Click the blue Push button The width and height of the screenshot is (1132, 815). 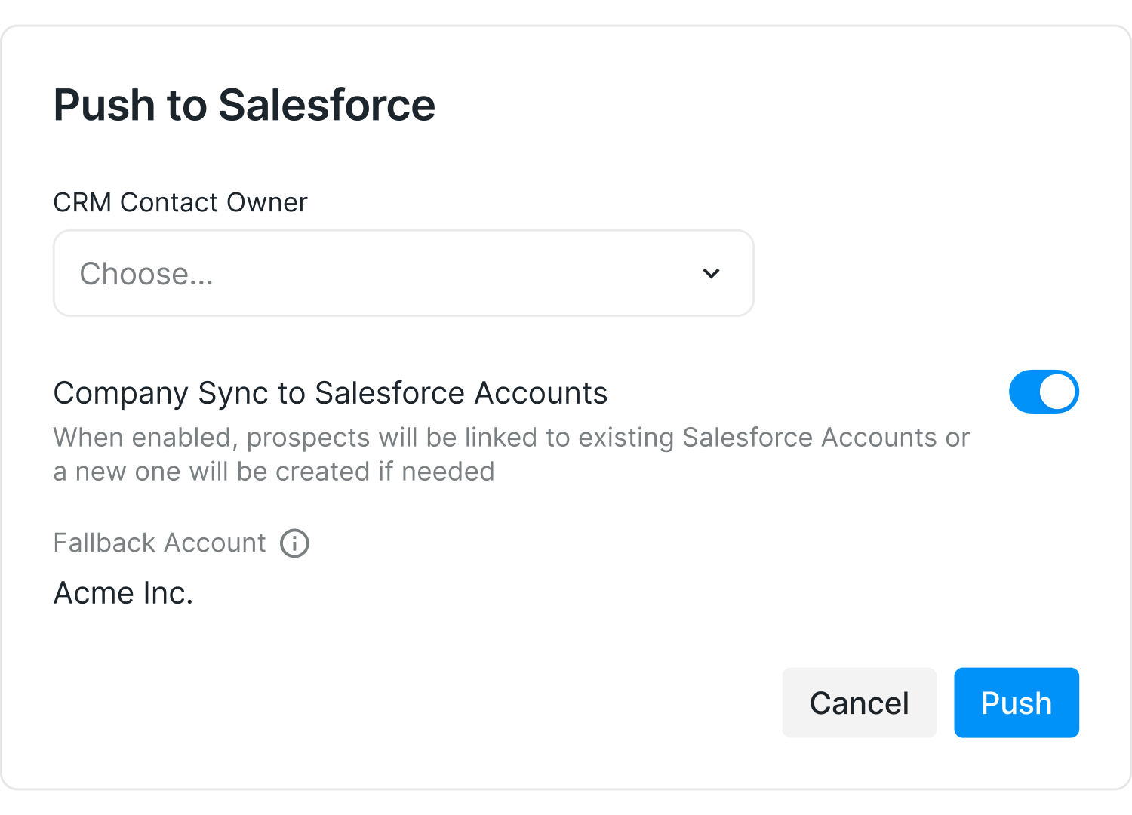pos(1016,703)
